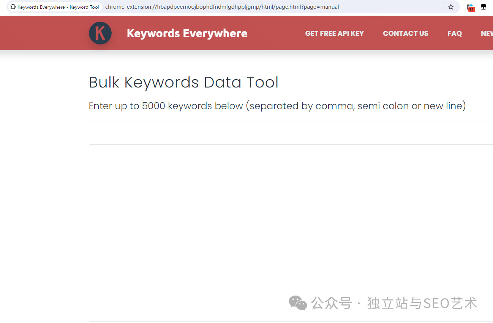Click the Enter up to 5000 keywords instruction
This screenshot has height=323, width=493.
click(277, 106)
